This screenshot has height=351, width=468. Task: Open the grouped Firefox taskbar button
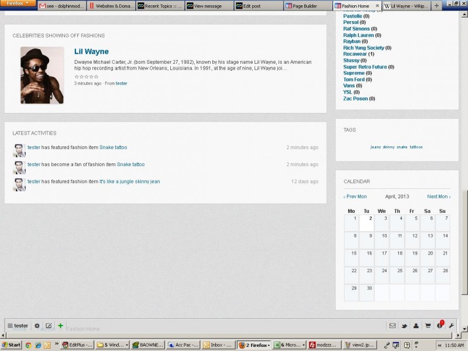pos(254,345)
